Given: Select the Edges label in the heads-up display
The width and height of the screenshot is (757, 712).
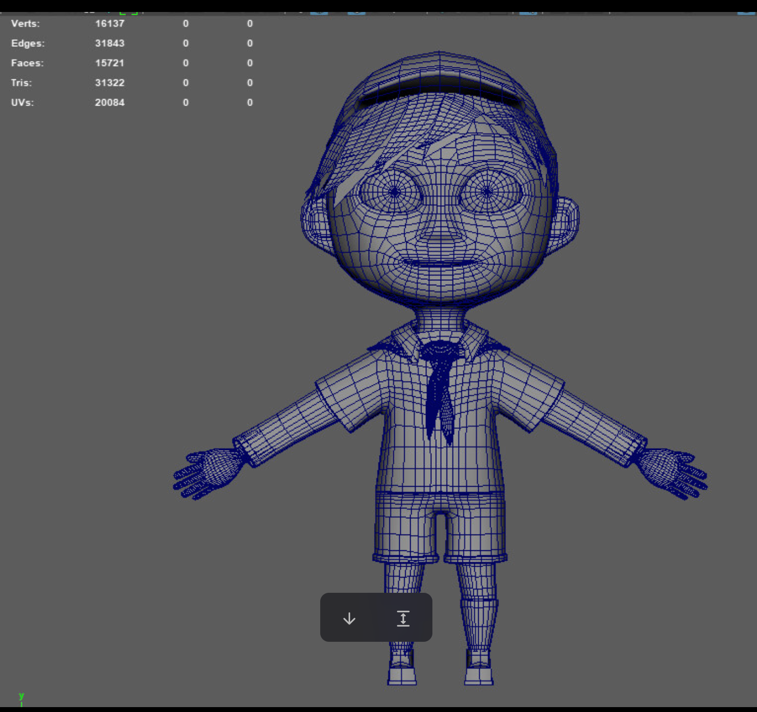Looking at the screenshot, I should 28,44.
